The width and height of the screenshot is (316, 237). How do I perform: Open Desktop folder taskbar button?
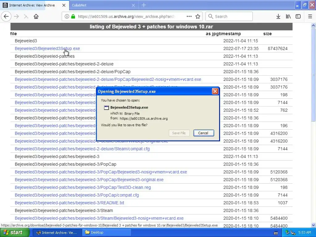(x=106, y=233)
